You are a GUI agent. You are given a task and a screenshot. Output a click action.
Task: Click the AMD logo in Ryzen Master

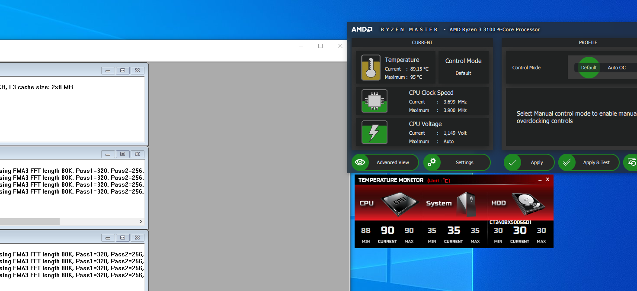362,29
